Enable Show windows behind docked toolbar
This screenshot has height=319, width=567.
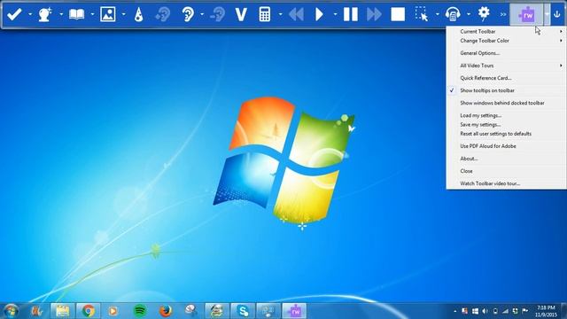[x=506, y=103]
